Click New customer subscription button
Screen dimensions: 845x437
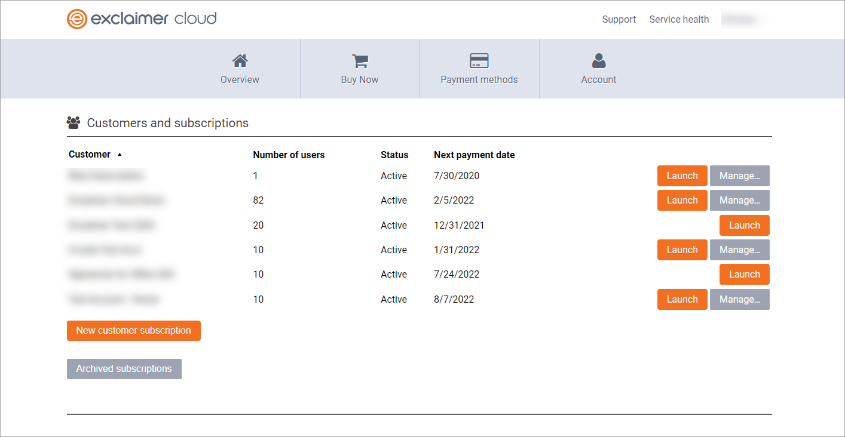click(x=133, y=331)
